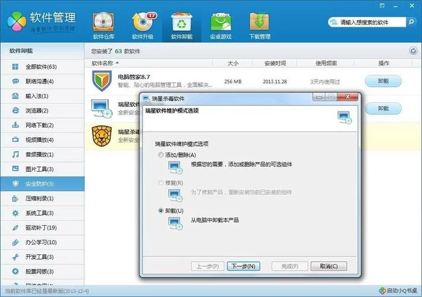Click the 256 MB size cell
This screenshot has height=297, width=422.
coord(233,81)
